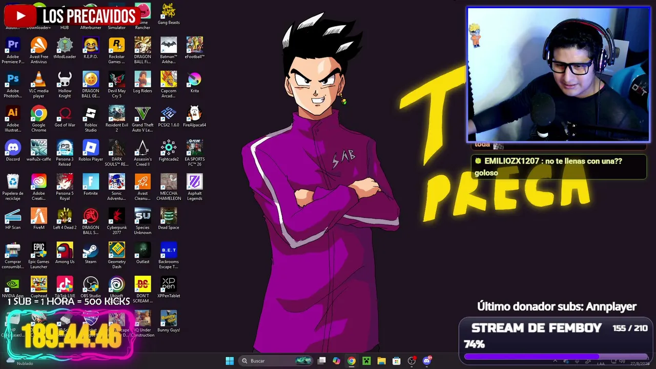
Task: Launch Fightcade2 from the desktop
Action: (169, 151)
